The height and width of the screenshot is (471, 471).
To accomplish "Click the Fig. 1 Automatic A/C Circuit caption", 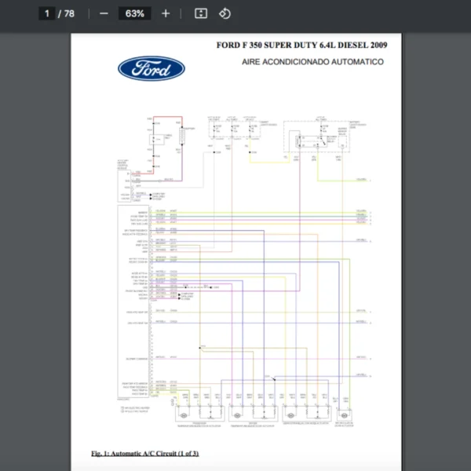I will pos(145,454).
